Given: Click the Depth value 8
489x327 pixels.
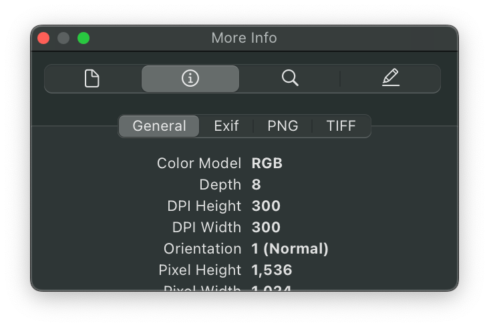Looking at the screenshot, I should (x=257, y=185).
